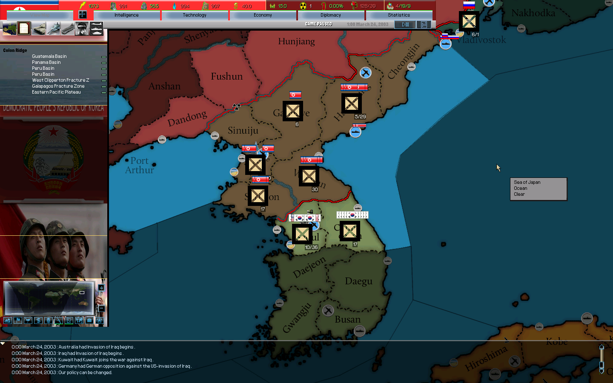
Task: Toggle the political flag map mode
Action: click(18, 320)
